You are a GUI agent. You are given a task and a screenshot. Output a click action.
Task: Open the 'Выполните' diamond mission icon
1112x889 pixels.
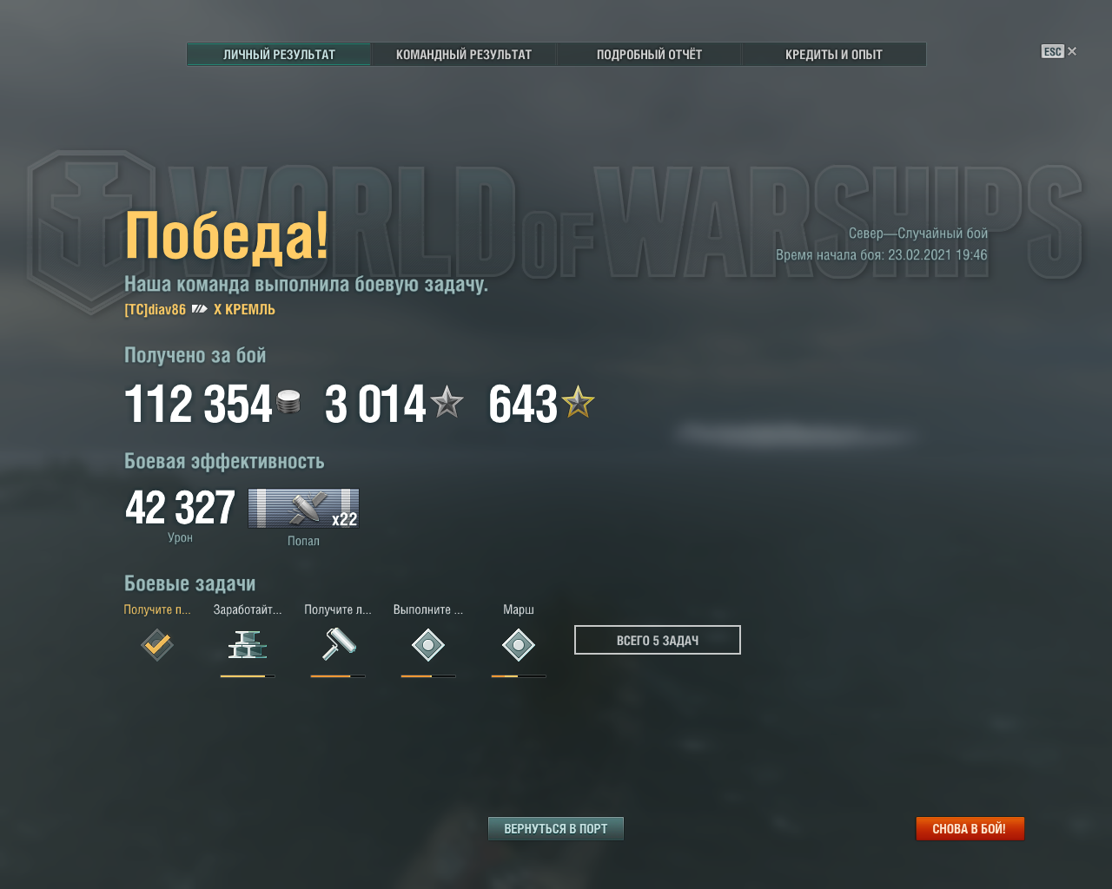[428, 645]
